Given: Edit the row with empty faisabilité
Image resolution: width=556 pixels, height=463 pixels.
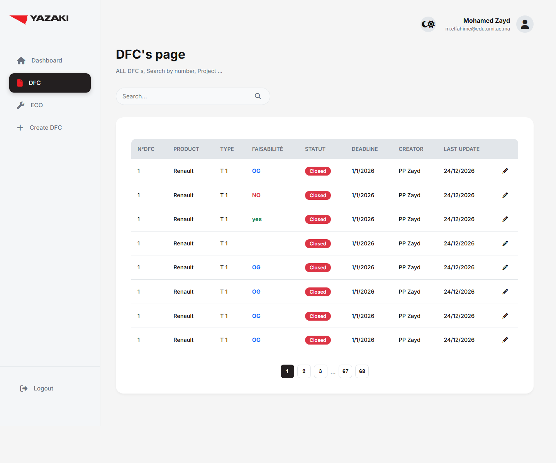Looking at the screenshot, I should (505, 243).
